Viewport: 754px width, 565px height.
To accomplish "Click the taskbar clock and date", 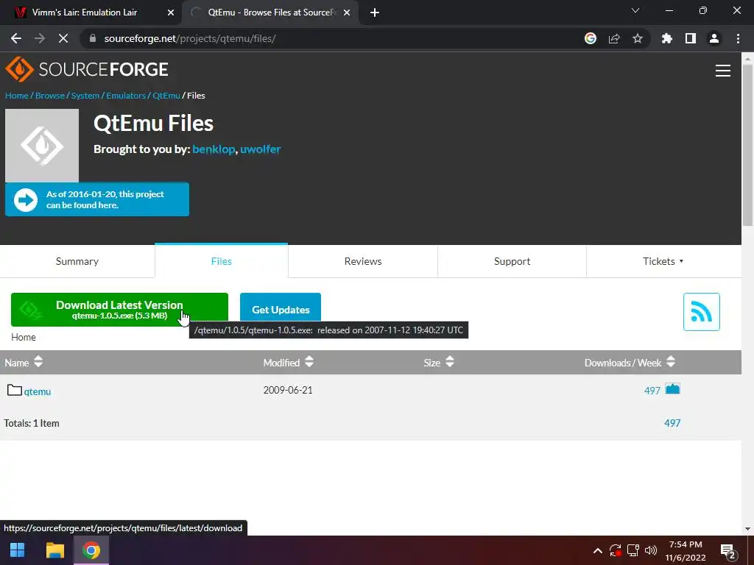I will 686,550.
